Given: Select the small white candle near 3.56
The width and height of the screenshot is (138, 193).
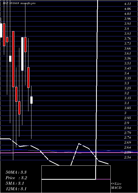Looking at the screenshot, I should (10, 59).
